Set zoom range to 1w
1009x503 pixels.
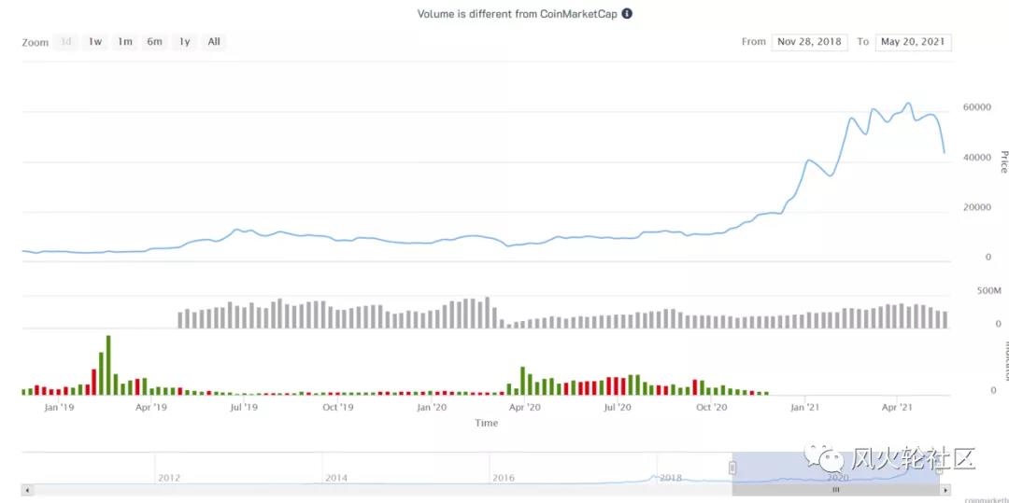point(95,42)
